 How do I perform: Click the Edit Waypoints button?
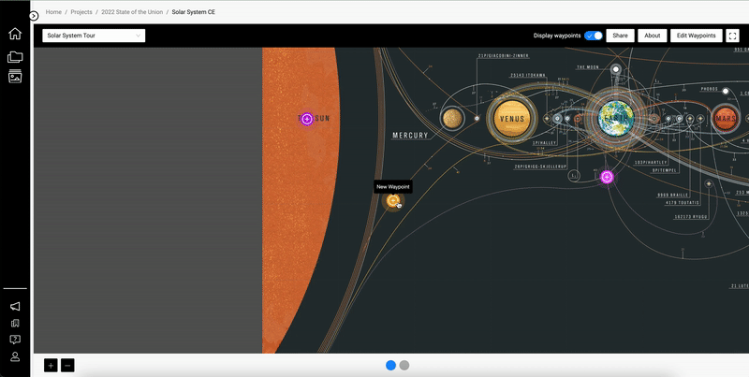coord(696,36)
